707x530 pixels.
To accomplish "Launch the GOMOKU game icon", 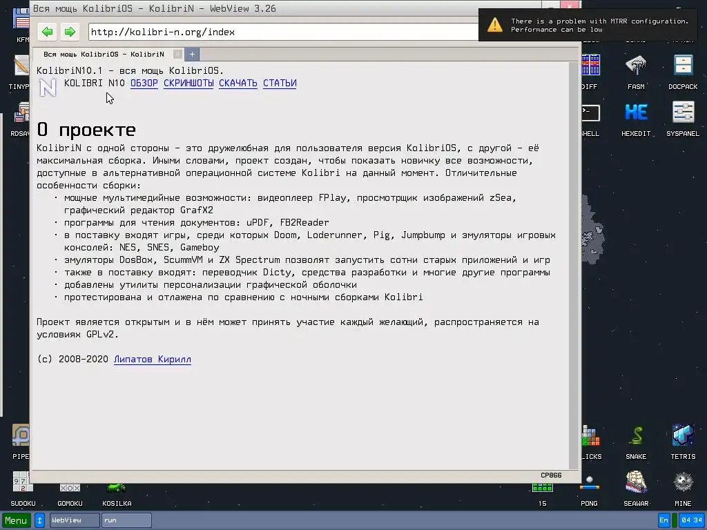I will click(70, 495).
